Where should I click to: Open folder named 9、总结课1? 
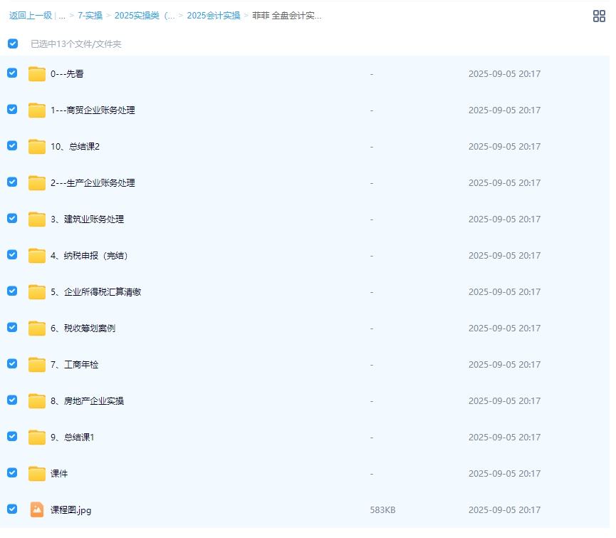73,438
